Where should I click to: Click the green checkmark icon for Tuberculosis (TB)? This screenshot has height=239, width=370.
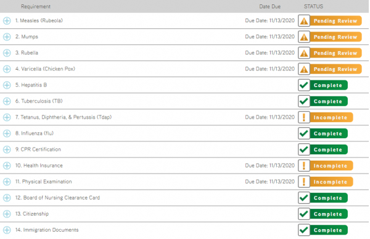304,101
